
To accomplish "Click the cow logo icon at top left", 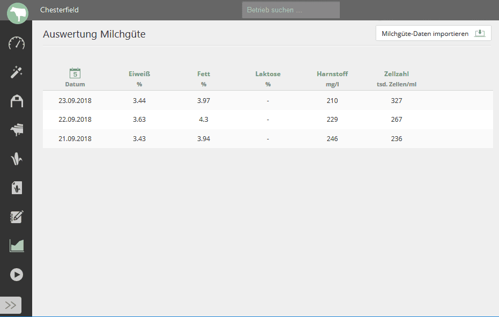I will [17, 13].
